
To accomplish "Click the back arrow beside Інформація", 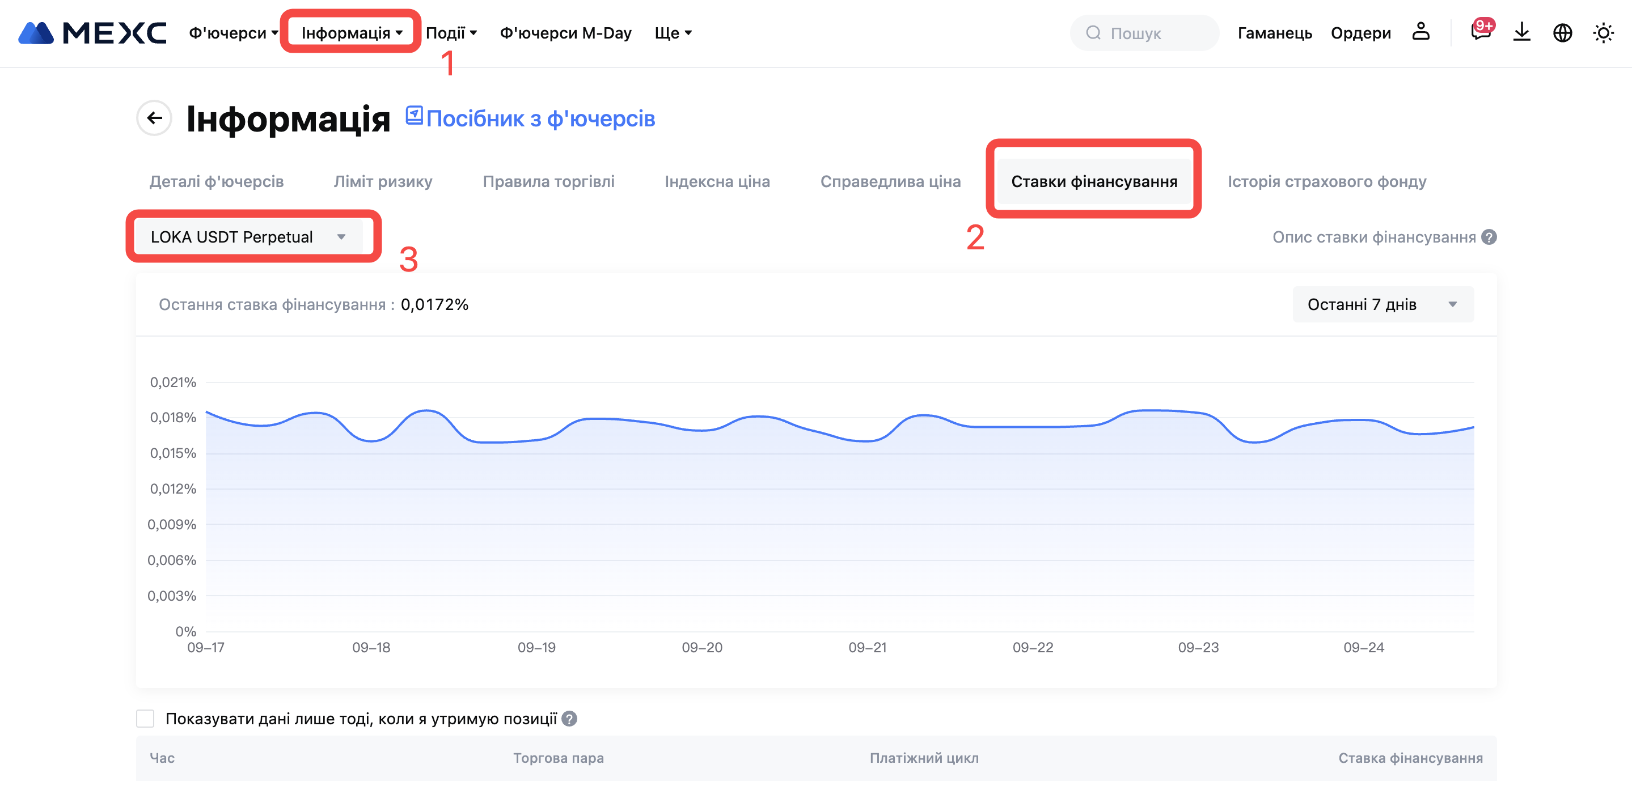I will [x=154, y=118].
